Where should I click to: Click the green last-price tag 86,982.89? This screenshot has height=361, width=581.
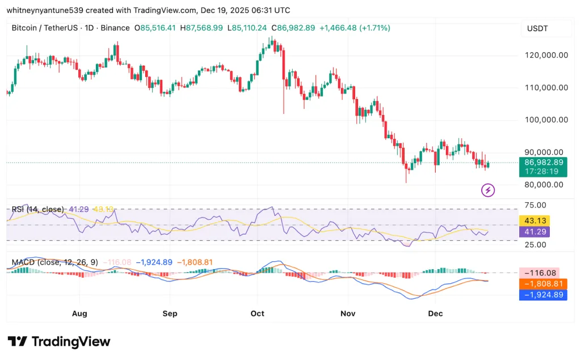click(544, 163)
